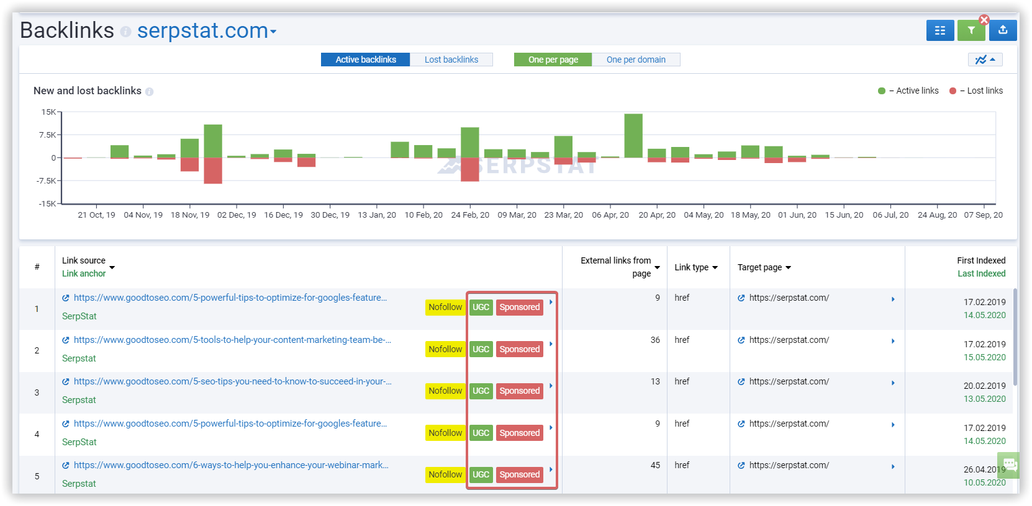Expand row 5 target page arrow
Viewport: 1032px width, 506px height.
[x=893, y=467]
